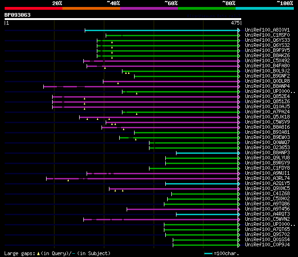Select the UniRef100_Q01GS4 hit

click(x=267, y=240)
